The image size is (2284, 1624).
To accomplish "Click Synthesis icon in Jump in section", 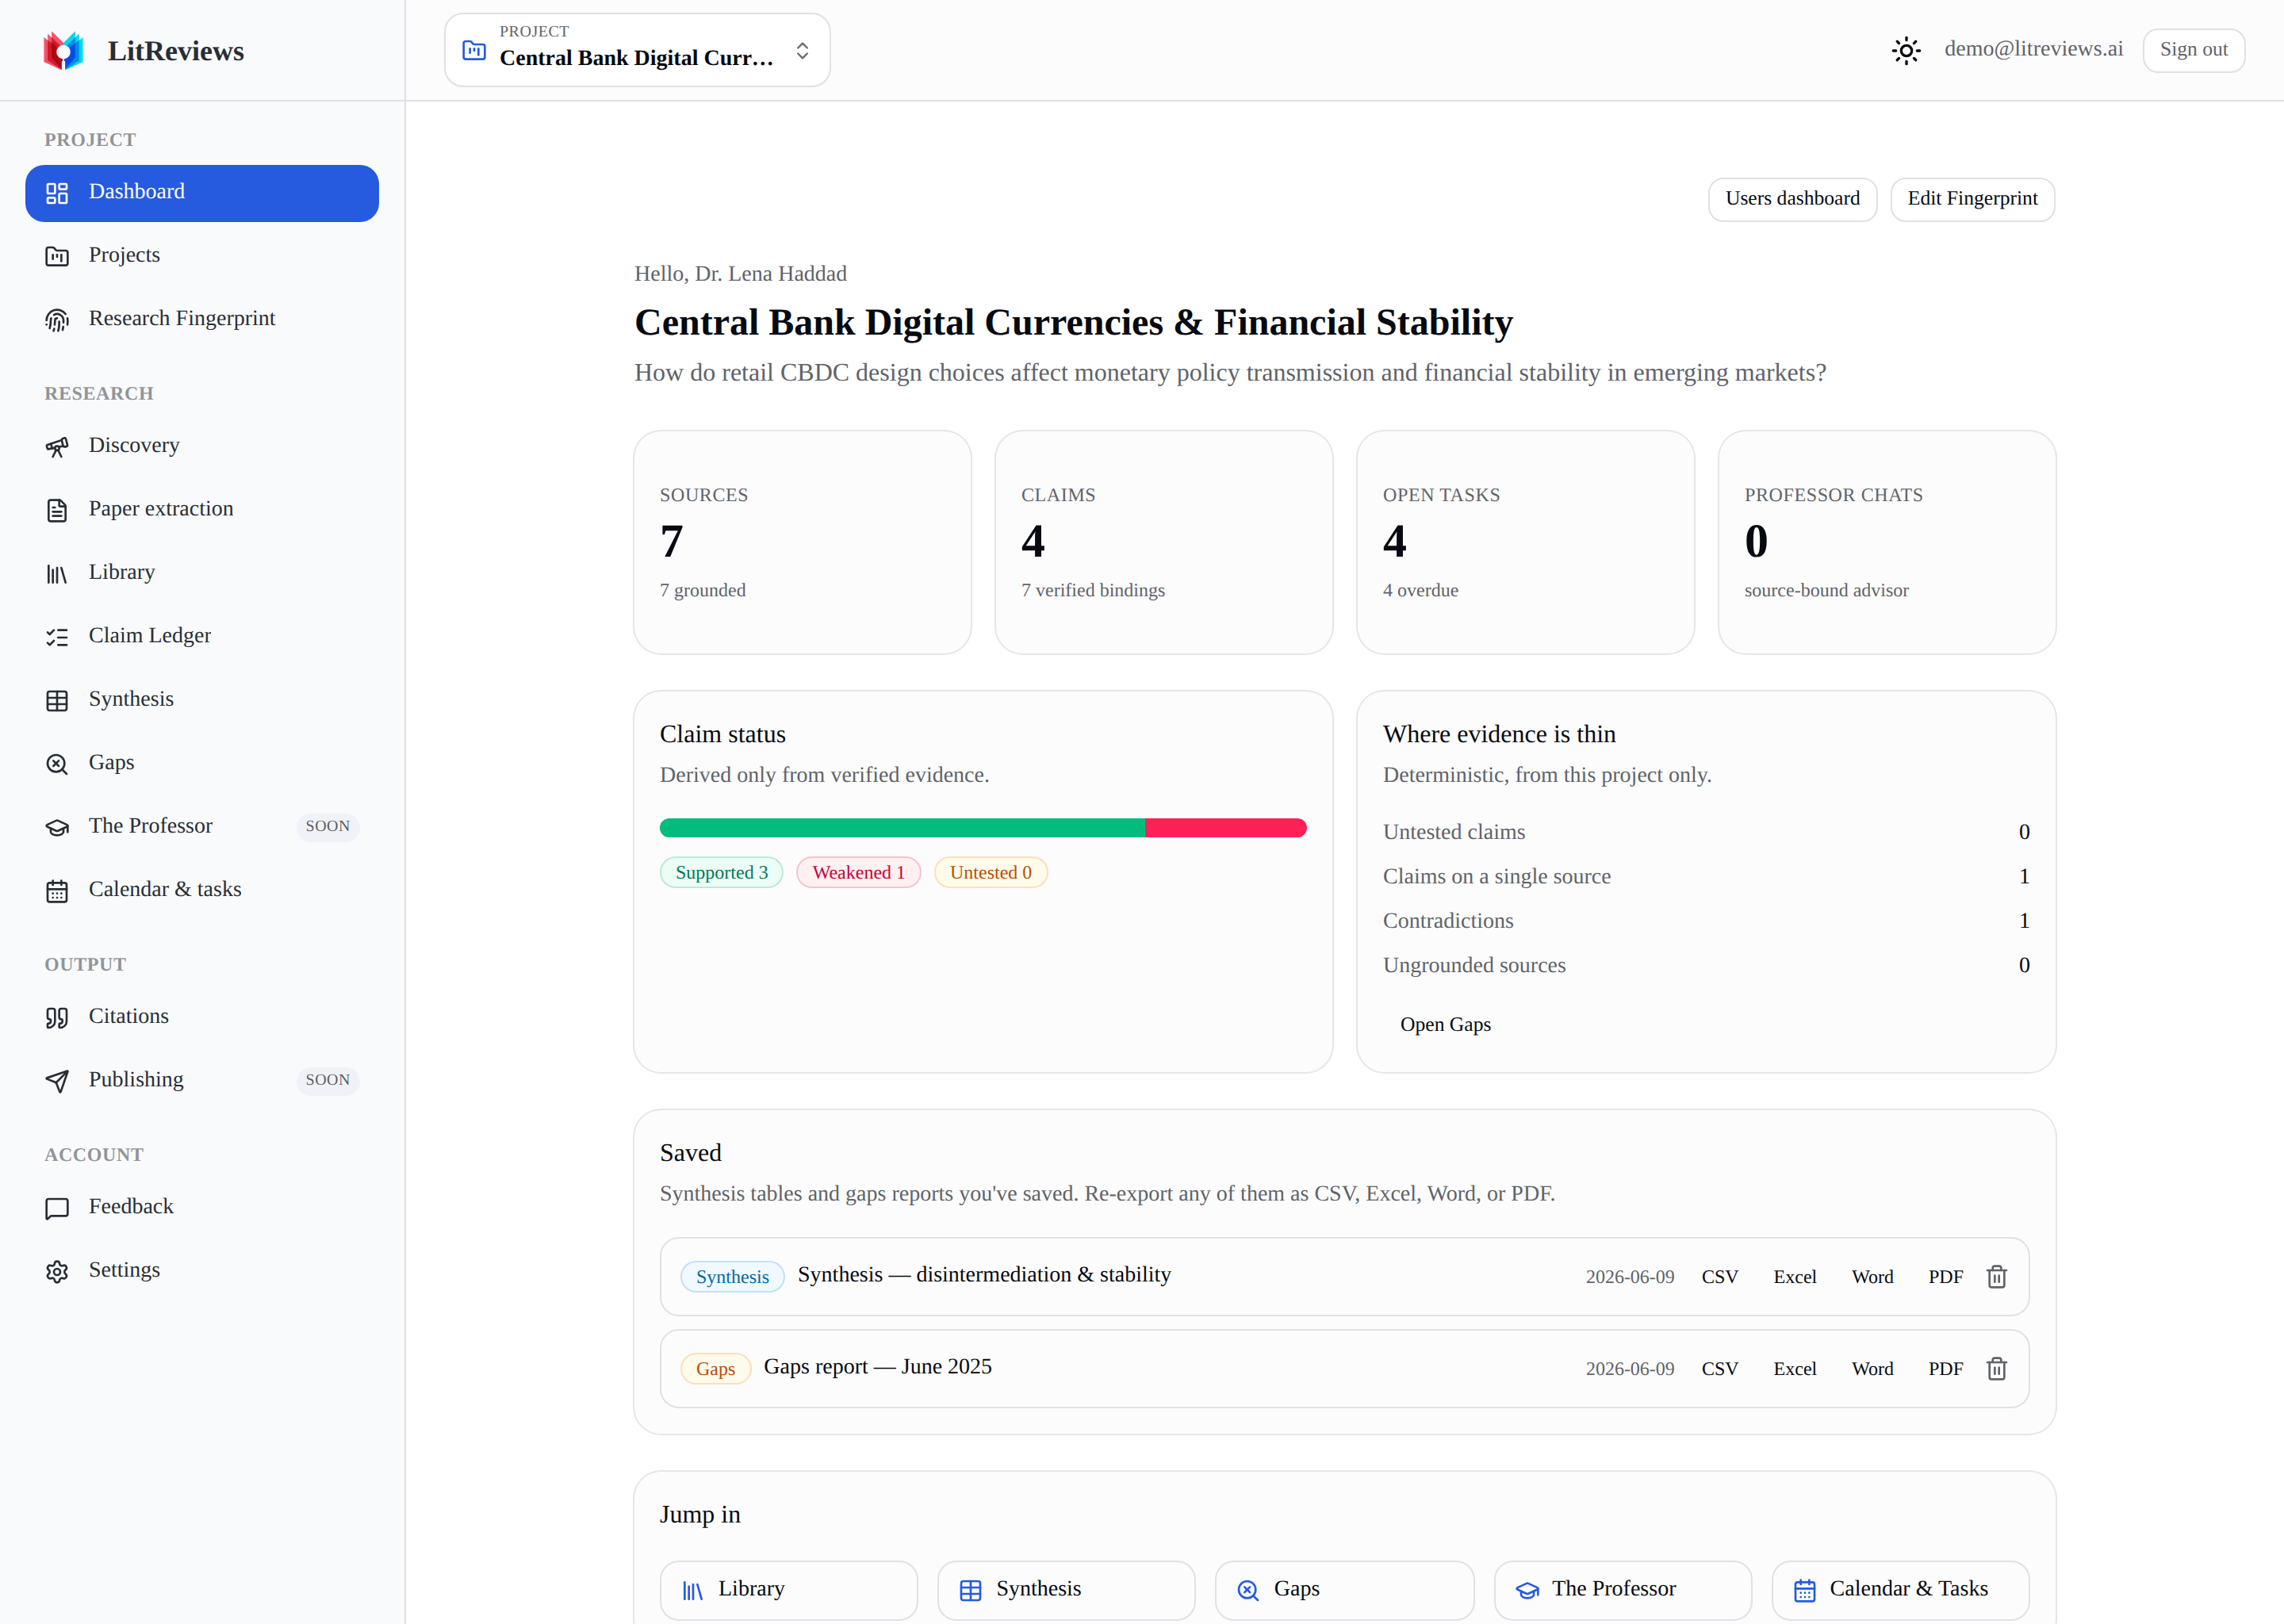I will coord(970,1590).
